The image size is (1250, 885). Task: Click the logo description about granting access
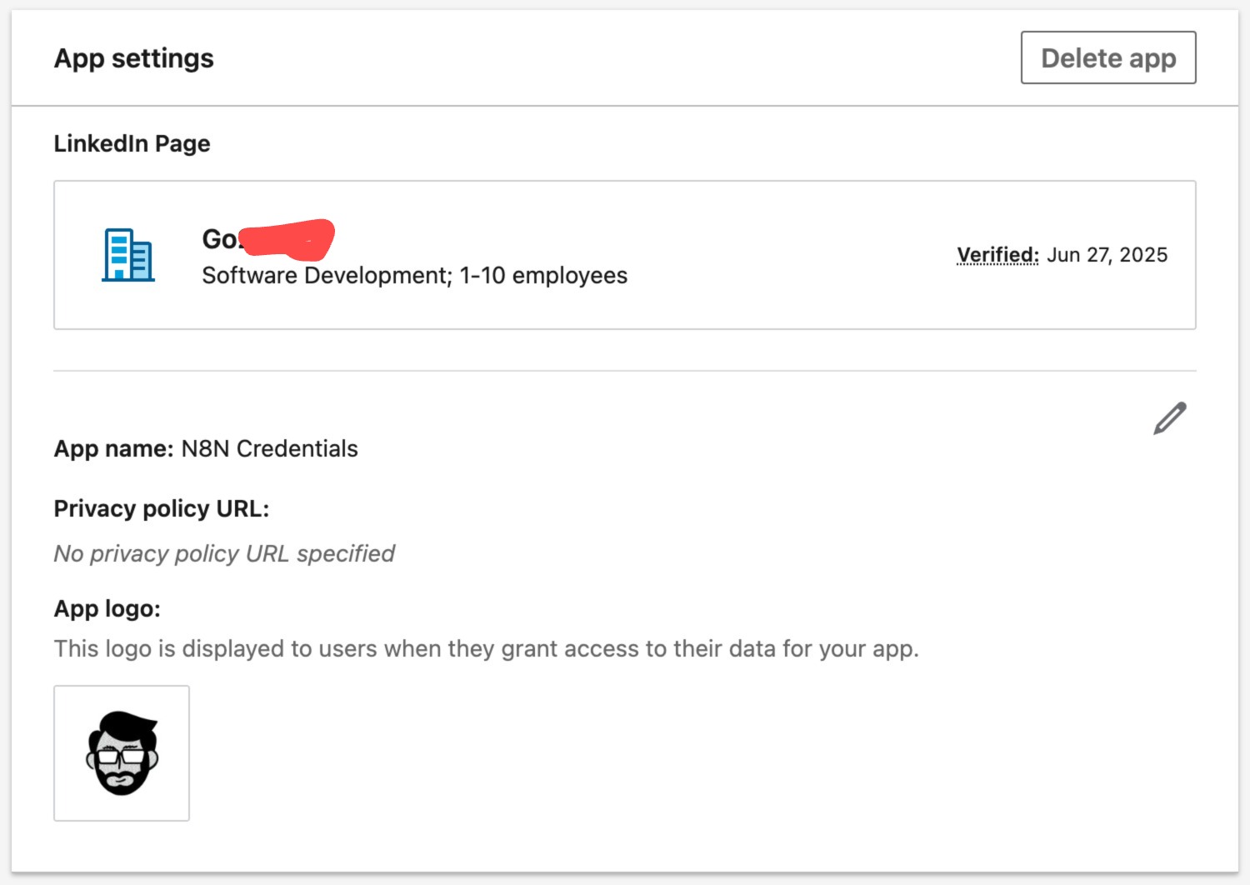[x=487, y=648]
